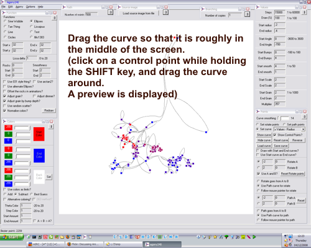Image resolution: width=311 pixels, height=248 pixels.
Task: Click the Redraw button
Action: point(49,110)
